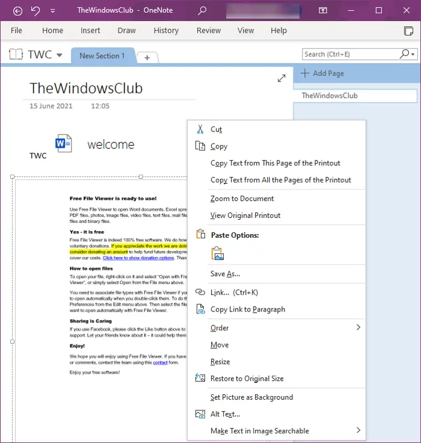Click the Order submenu chevron
The width and height of the screenshot is (421, 443).
coord(358,327)
